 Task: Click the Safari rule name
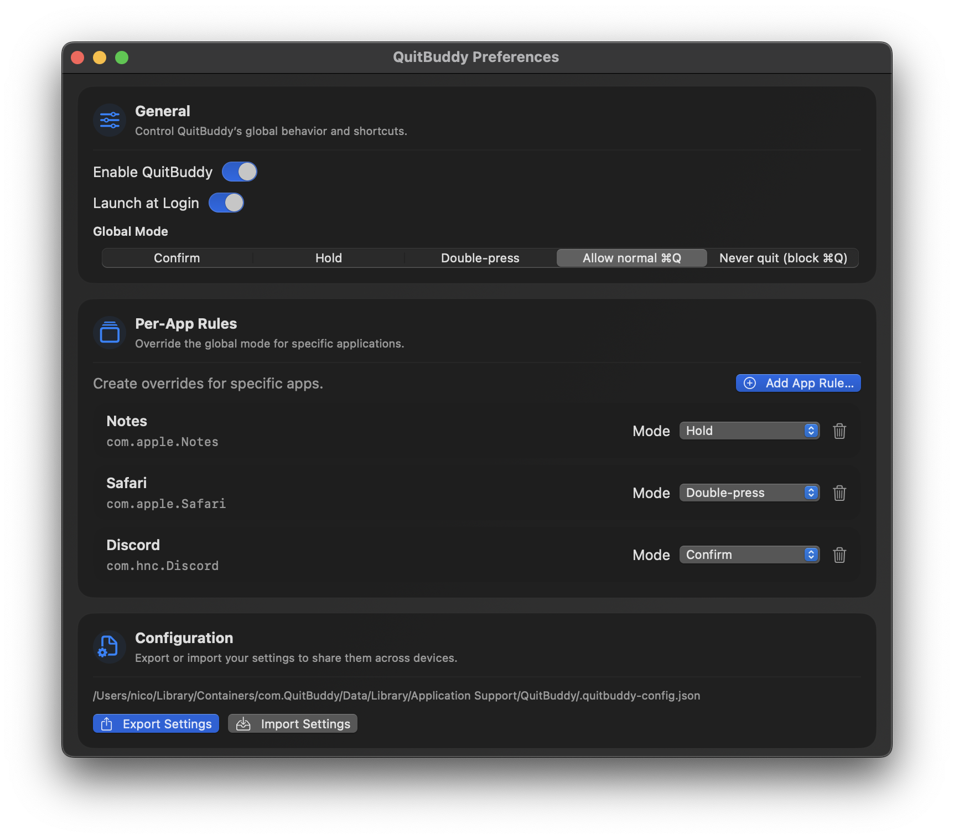[127, 483]
